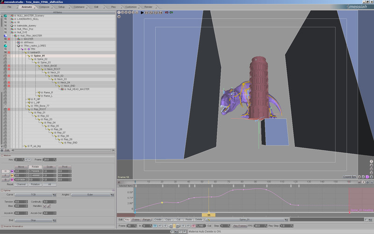Enable the Rotate mode button
Image resolution: width=374 pixels, height=234 pixels.
(x=35, y=167)
